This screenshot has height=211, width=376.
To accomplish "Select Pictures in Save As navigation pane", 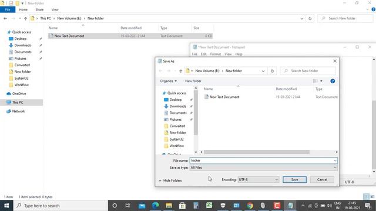I will tap(175, 120).
